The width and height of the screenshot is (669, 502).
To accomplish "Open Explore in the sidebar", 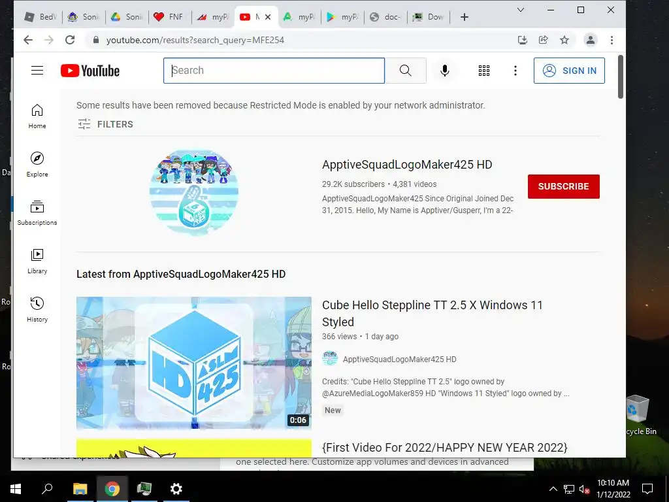I will 37,164.
